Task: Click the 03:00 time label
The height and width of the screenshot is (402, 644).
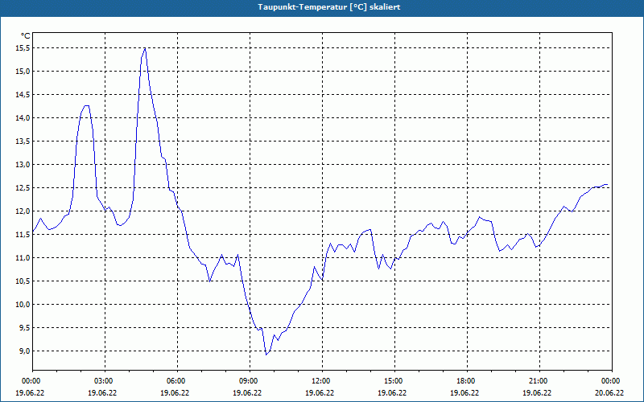Action: click(x=103, y=380)
